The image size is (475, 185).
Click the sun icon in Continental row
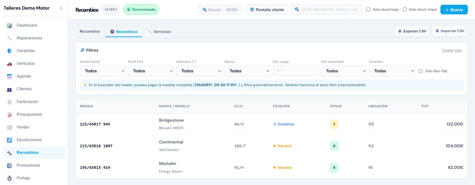point(275,146)
